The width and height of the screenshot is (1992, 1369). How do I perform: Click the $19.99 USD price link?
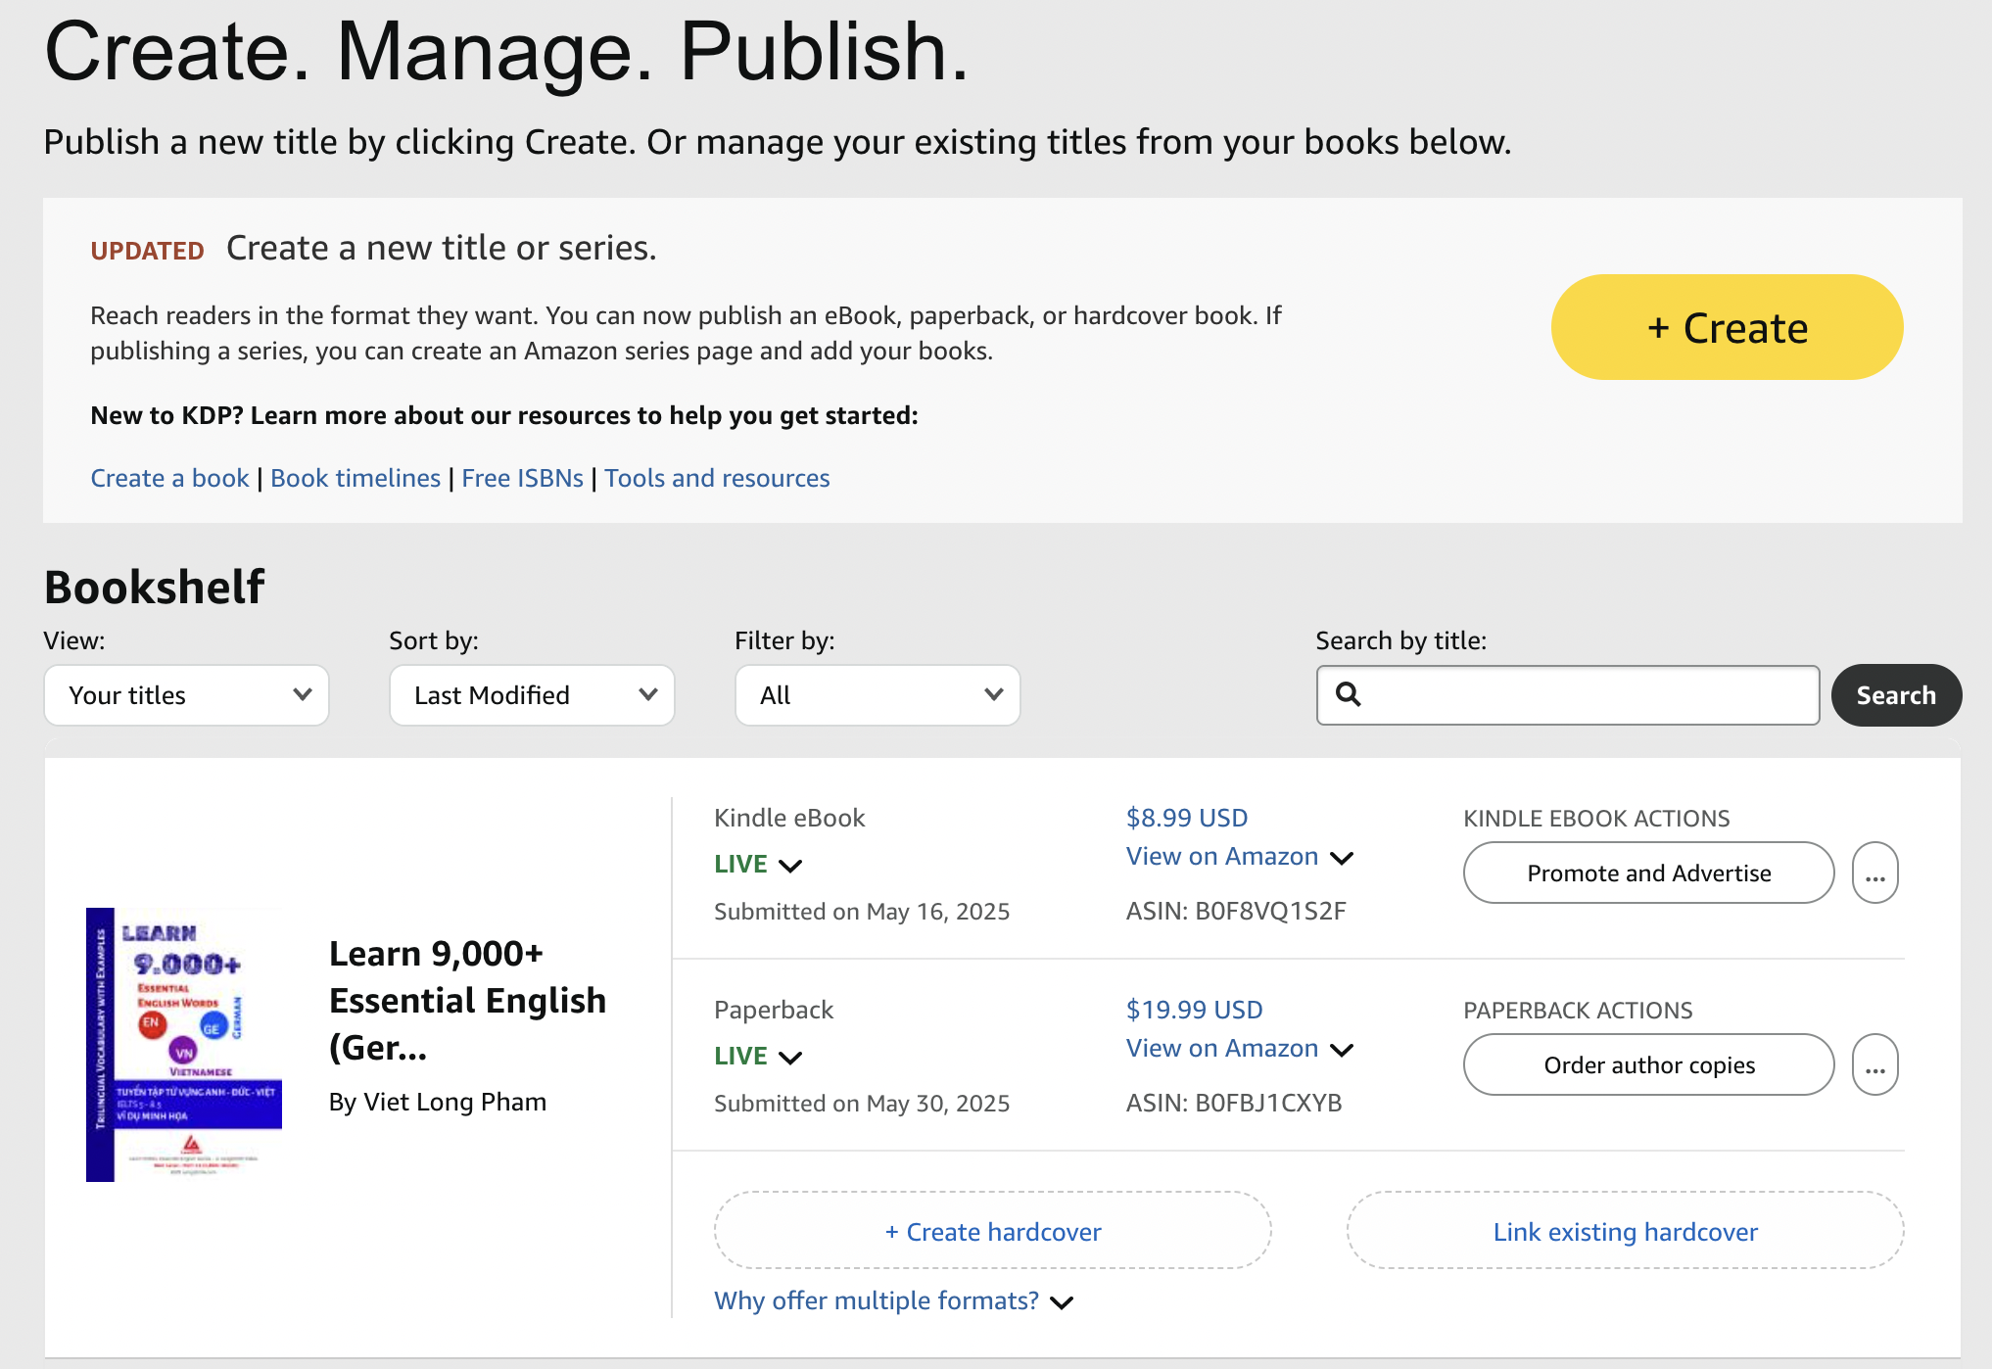(x=1194, y=1010)
